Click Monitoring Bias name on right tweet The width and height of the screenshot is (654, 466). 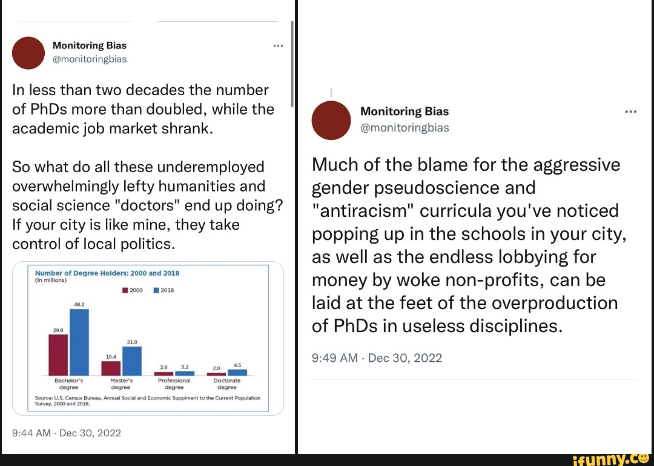(405, 112)
